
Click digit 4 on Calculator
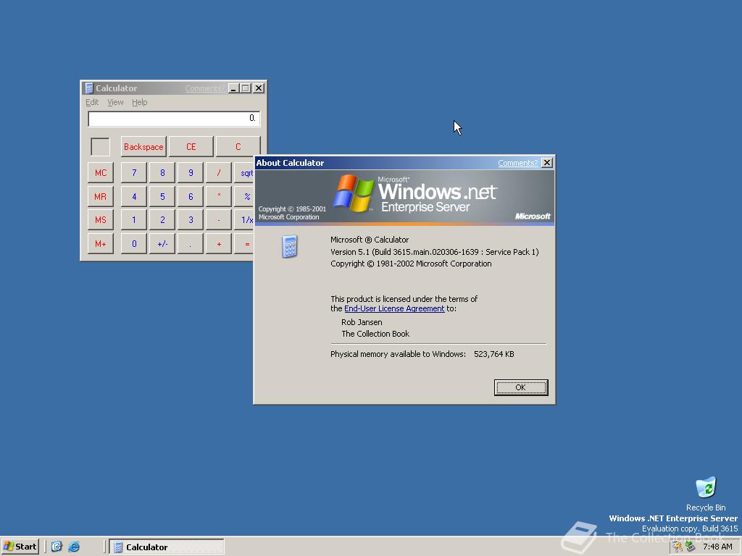click(134, 196)
